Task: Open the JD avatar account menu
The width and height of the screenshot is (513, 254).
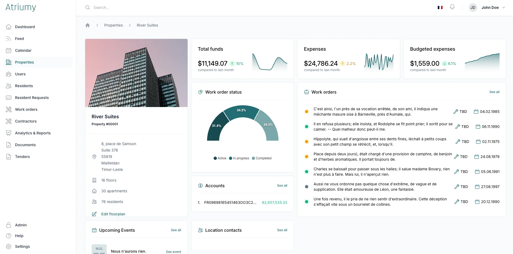Action: (473, 8)
